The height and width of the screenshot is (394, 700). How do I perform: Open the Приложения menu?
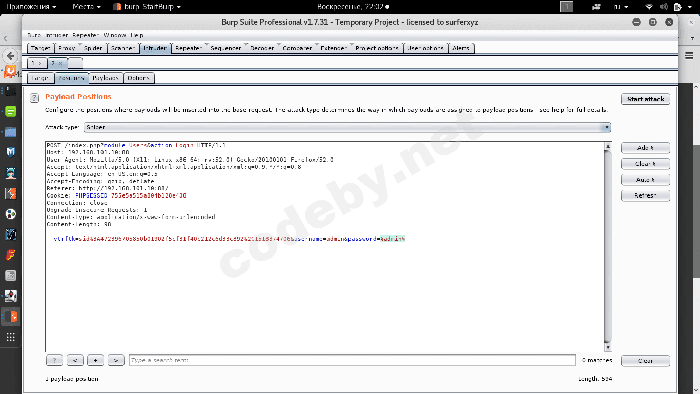click(x=31, y=7)
